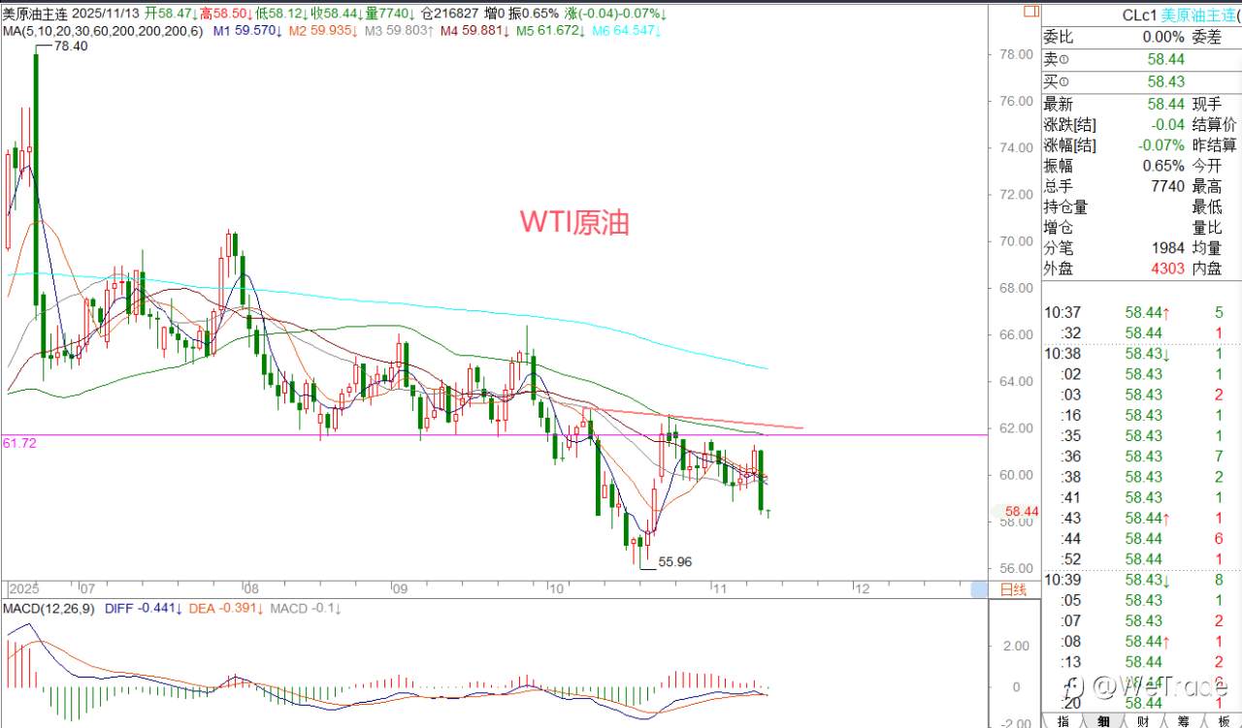Select the 卖① ask price 58.44
The width and height of the screenshot is (1242, 728).
tap(1164, 59)
